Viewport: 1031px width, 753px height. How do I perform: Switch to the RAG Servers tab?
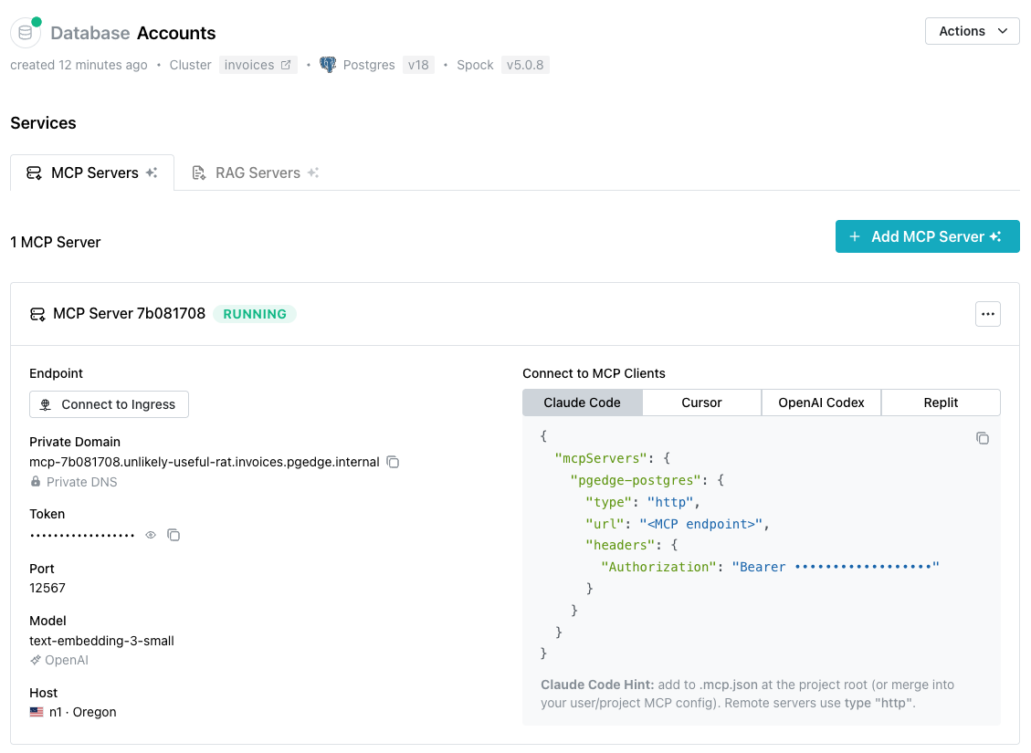255,173
